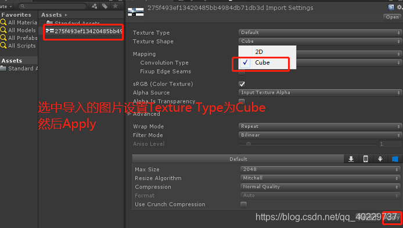
Task: Open the Wrap Mode dropdown
Action: [x=320, y=126]
